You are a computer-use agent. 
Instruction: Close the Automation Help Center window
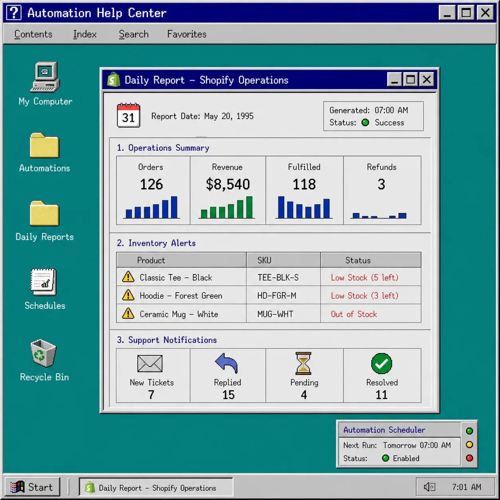coord(485,13)
